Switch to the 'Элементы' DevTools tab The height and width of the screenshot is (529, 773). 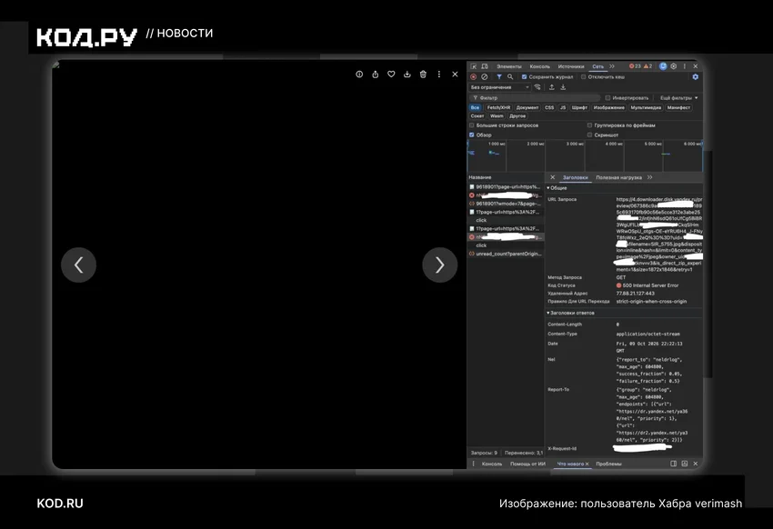(508, 66)
